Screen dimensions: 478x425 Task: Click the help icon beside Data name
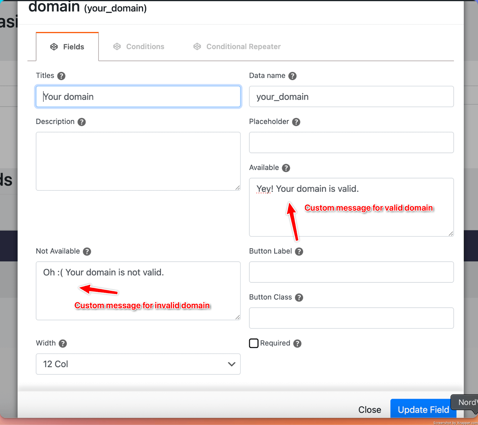click(292, 76)
